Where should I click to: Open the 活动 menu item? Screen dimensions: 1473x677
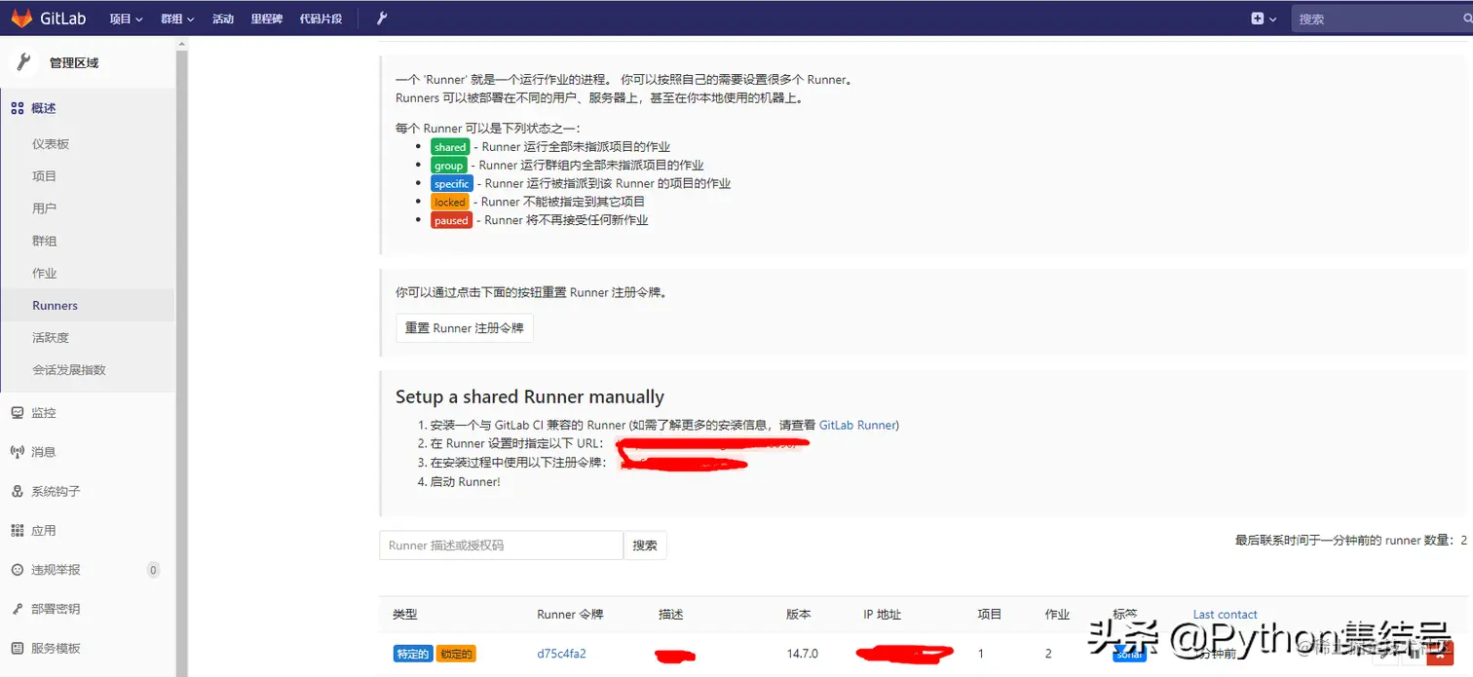[x=223, y=17]
